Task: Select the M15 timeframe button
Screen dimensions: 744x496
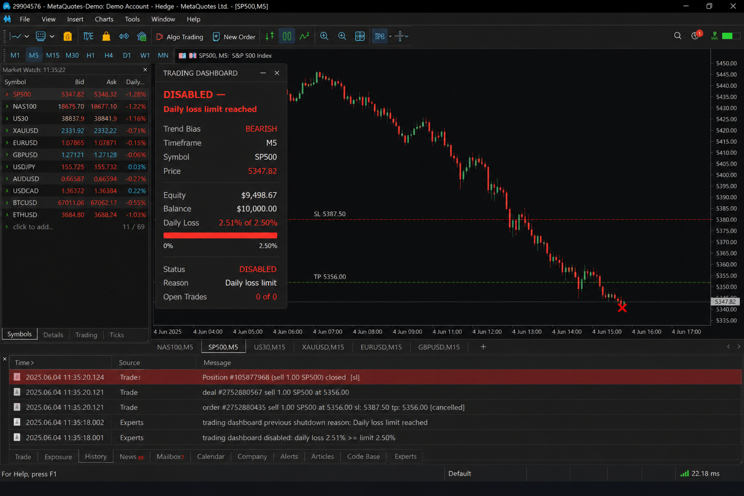Action: point(52,55)
